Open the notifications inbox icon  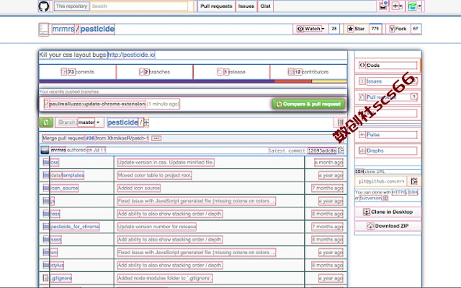point(382,6)
